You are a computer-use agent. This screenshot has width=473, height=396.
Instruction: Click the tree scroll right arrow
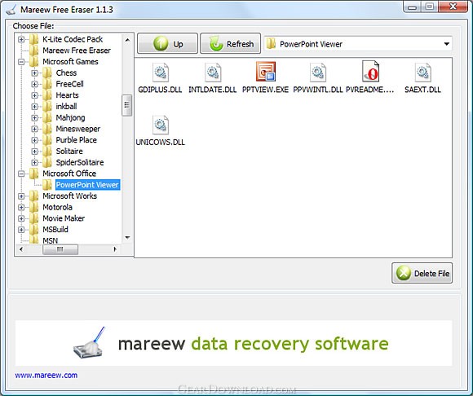point(115,249)
